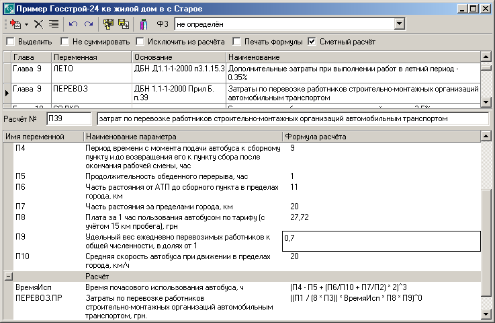The height and width of the screenshot is (323, 495).
Task: Click the Наименование column header
Action: coord(353,57)
